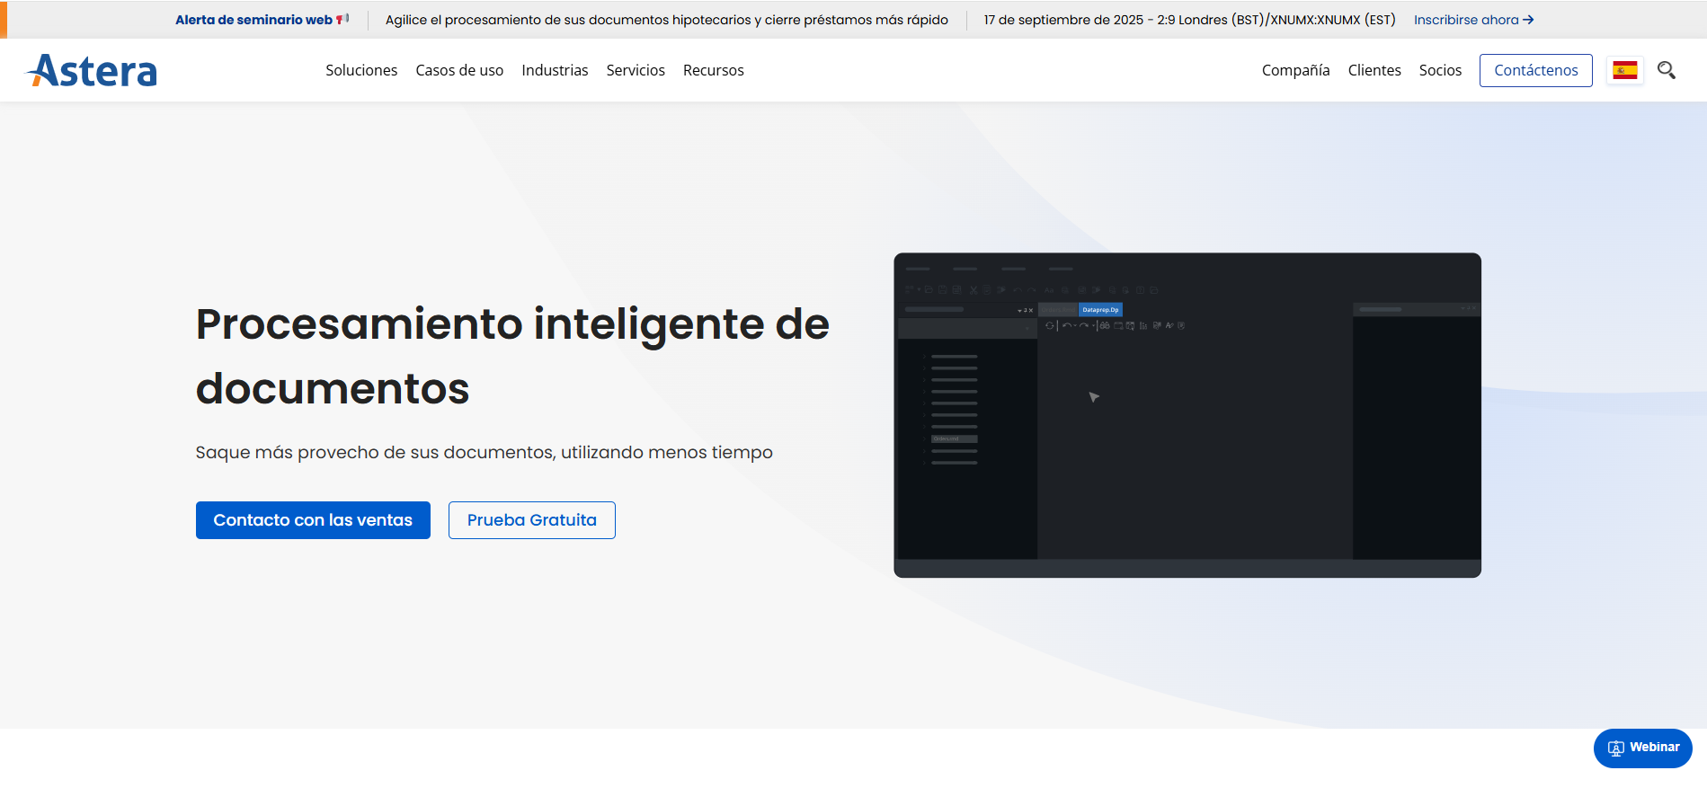Click the Procesamiento inteligente de documentos heading
1707x797 pixels.
(512, 356)
